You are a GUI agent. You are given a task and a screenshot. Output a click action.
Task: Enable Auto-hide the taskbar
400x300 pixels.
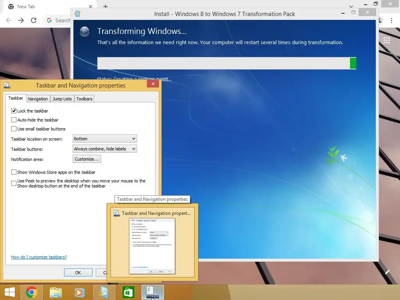14,120
